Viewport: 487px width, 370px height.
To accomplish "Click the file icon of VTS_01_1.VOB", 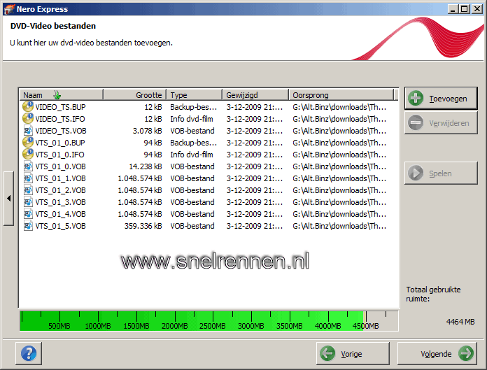I will point(28,178).
